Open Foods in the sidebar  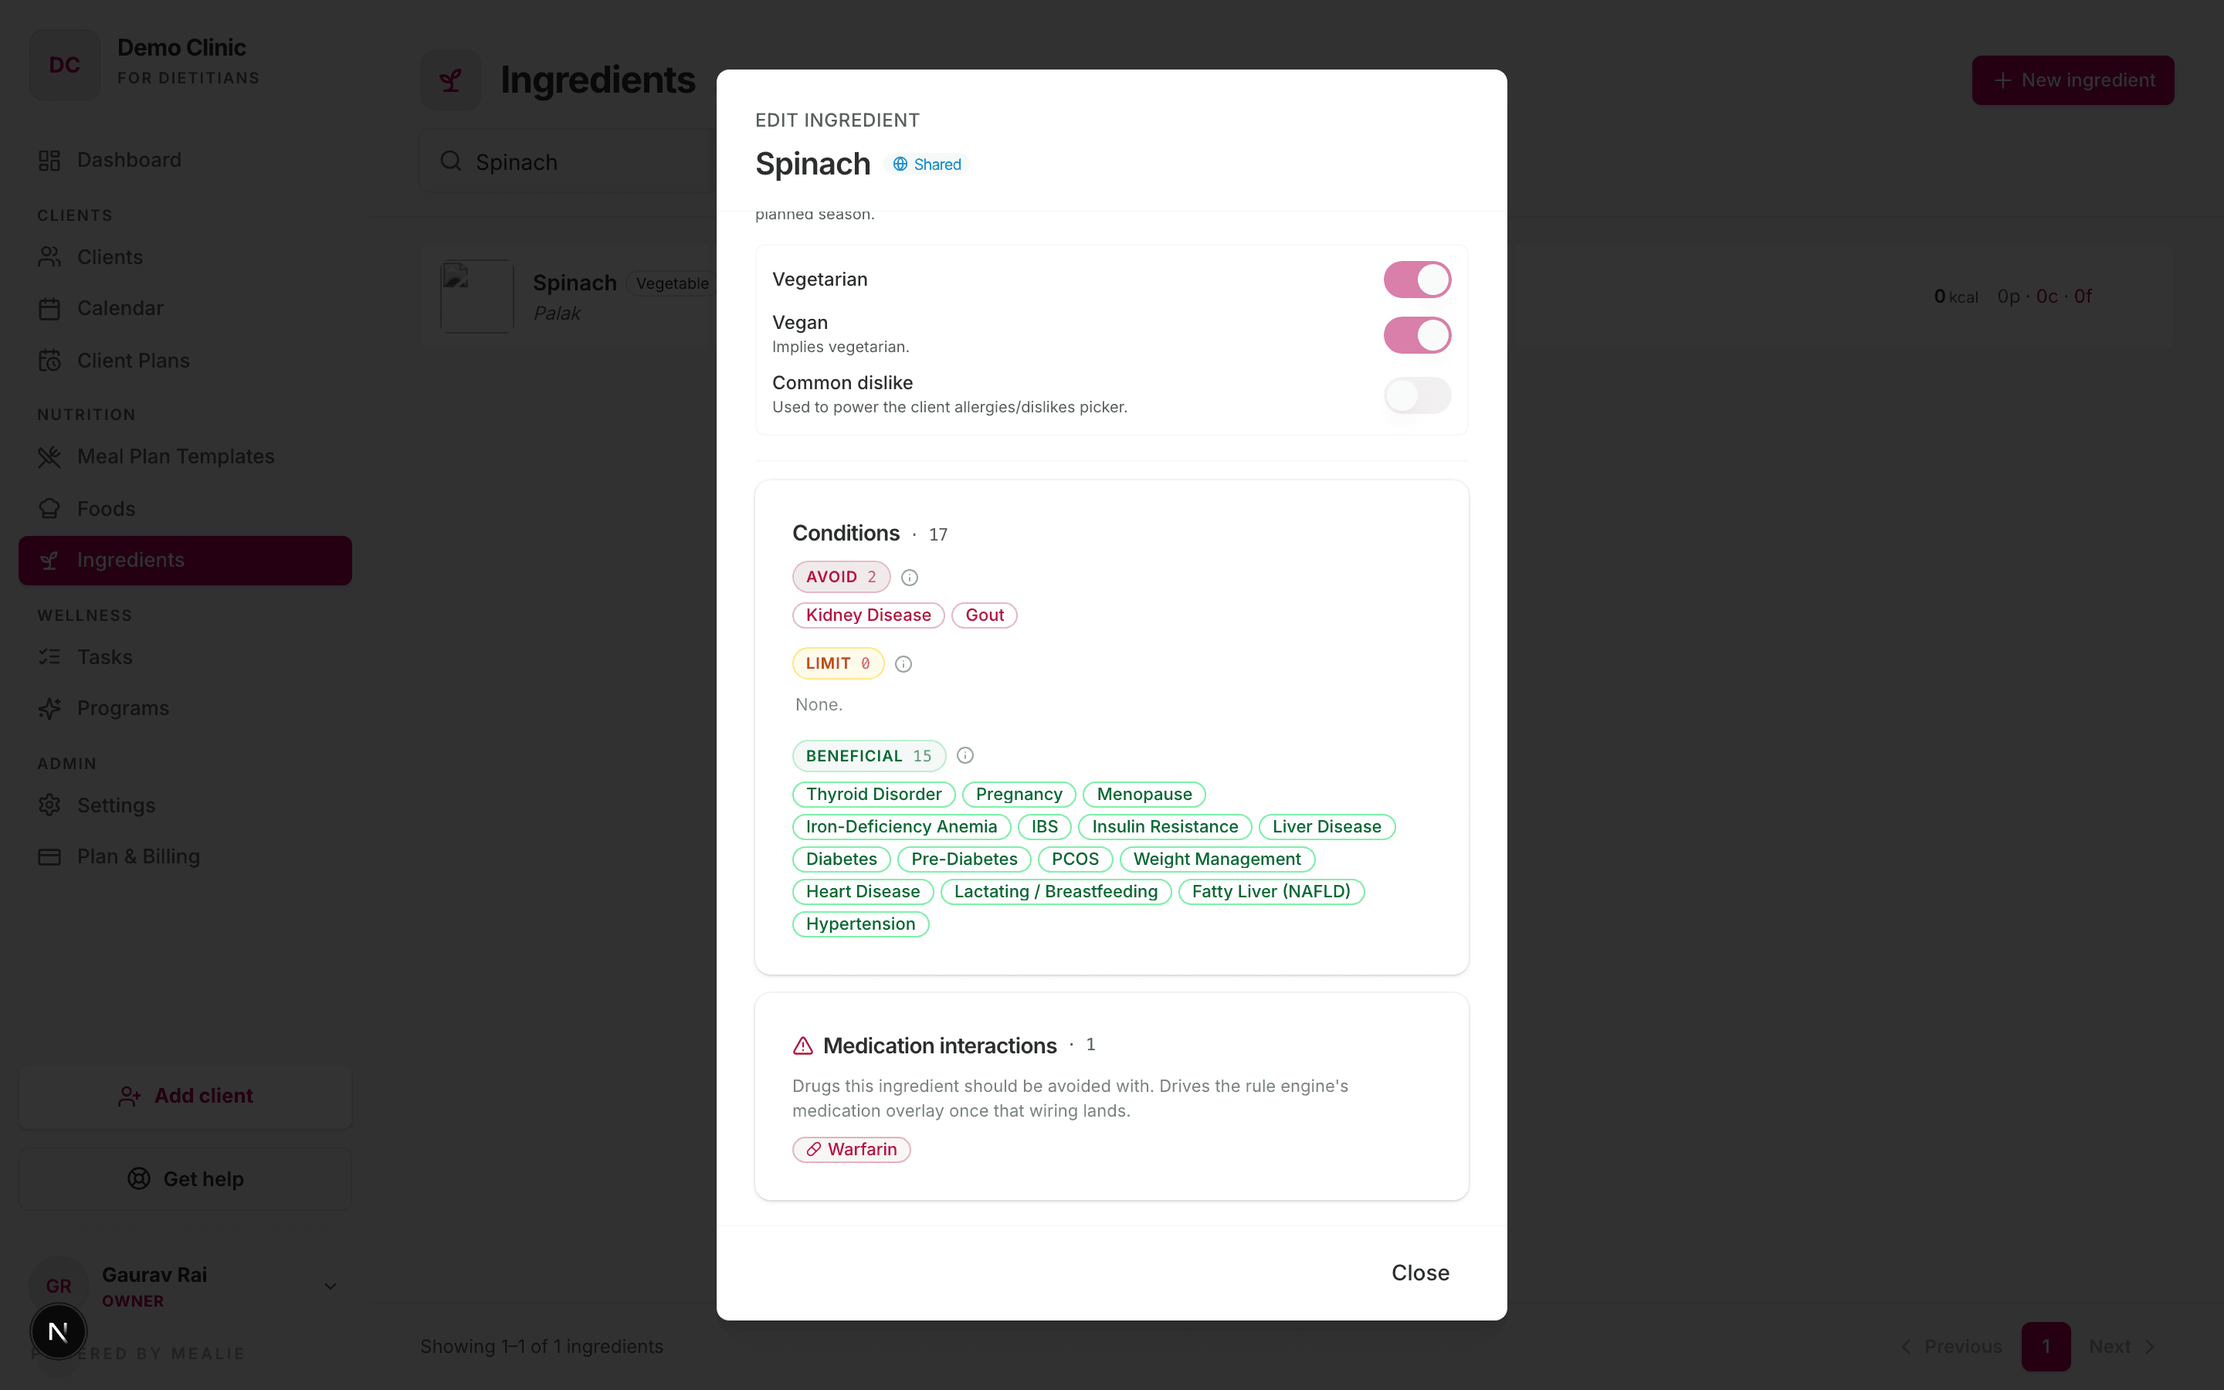pos(185,508)
